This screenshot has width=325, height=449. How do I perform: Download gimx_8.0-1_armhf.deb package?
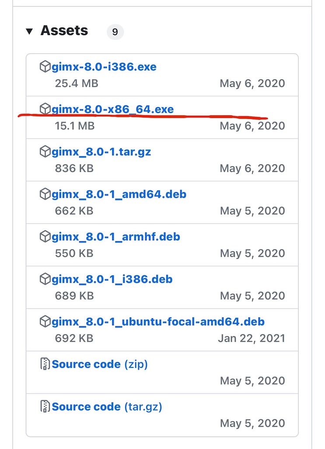[x=116, y=237]
